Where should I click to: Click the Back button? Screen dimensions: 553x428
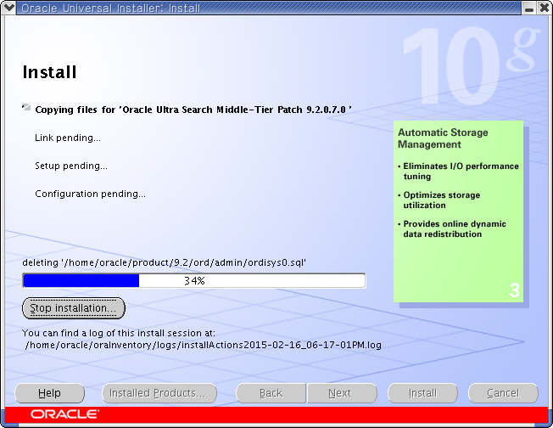point(271,393)
